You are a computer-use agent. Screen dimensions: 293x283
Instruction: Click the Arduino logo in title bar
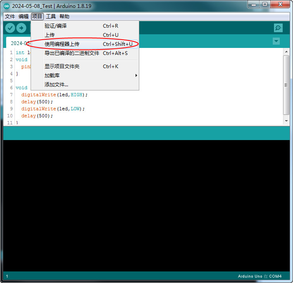[x=7, y=6]
